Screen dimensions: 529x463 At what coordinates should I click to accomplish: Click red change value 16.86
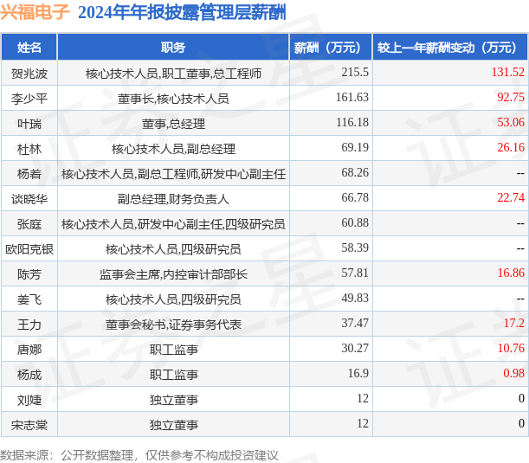pos(511,273)
